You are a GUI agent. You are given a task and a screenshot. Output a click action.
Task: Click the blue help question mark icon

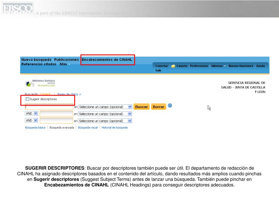[x=170, y=106]
